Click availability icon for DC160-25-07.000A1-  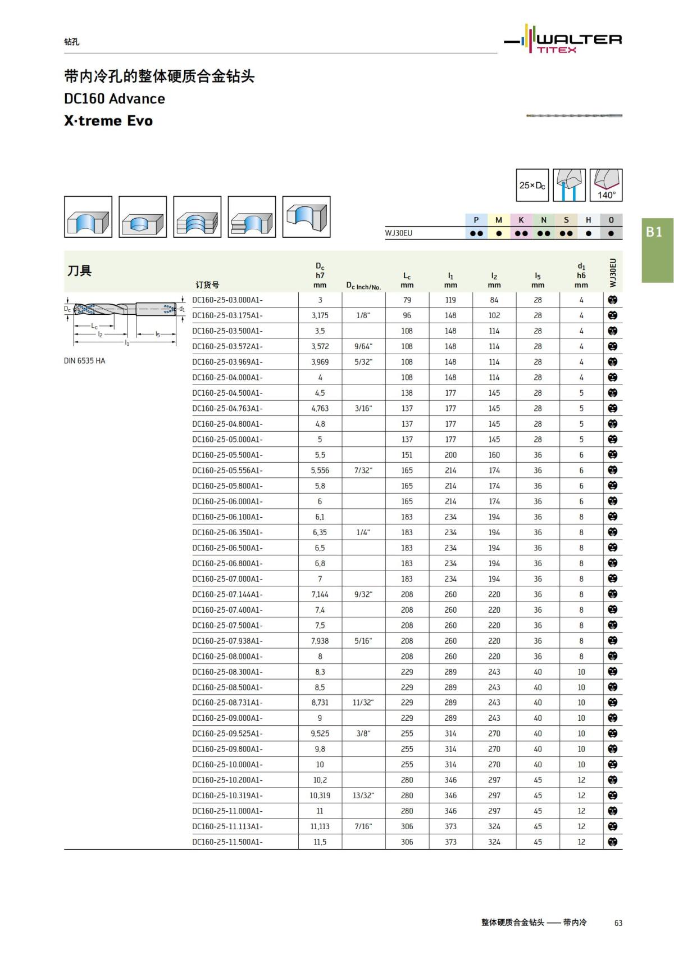point(613,578)
